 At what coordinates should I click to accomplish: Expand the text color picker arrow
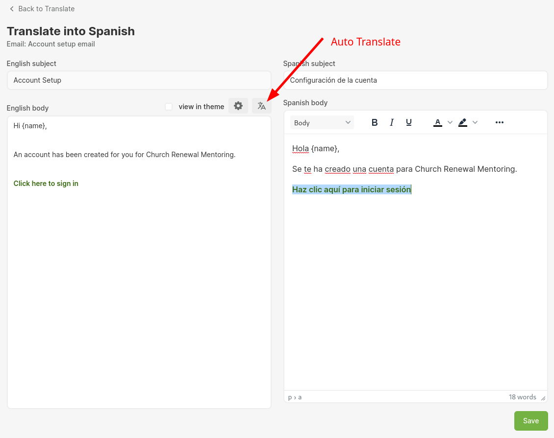[x=450, y=122]
